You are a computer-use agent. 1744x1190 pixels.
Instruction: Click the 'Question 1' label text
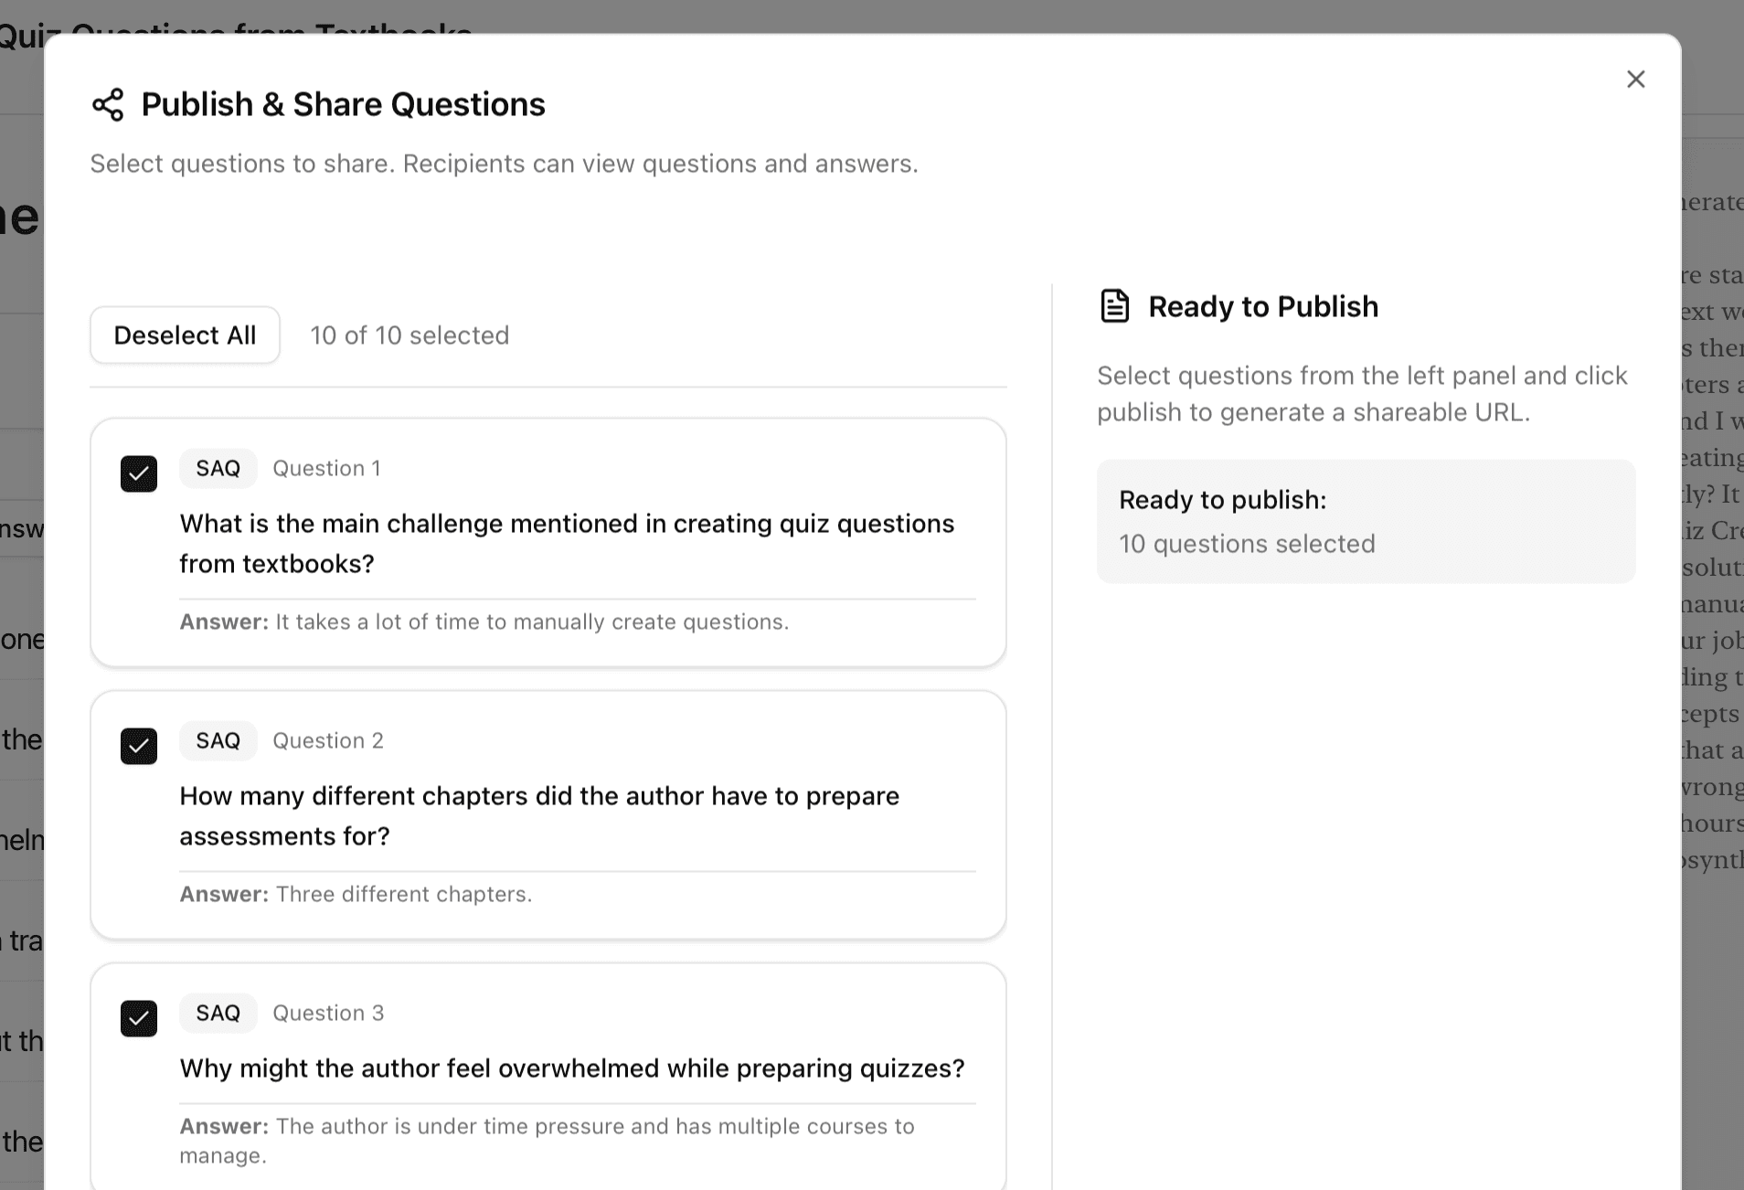pyautogui.click(x=326, y=468)
